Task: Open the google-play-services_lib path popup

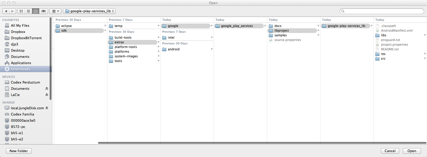Action: (89, 11)
